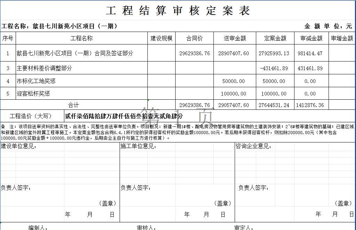Select the 合同价 column header

click(195, 38)
